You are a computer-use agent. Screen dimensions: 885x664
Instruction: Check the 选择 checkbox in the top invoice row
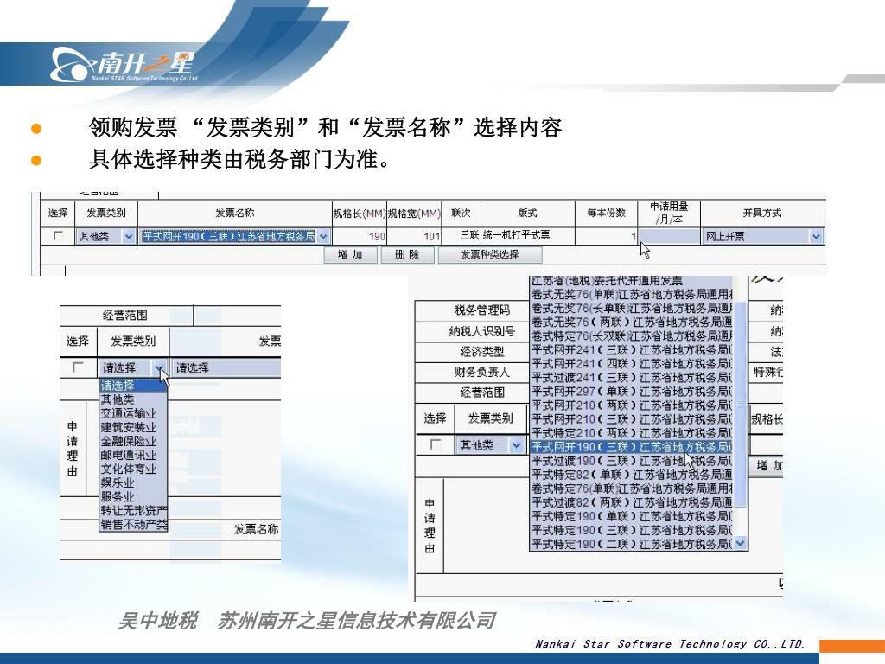click(58, 236)
